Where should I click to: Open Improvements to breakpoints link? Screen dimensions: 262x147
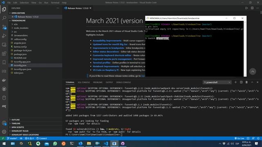pyautogui.click(x=108, y=48)
